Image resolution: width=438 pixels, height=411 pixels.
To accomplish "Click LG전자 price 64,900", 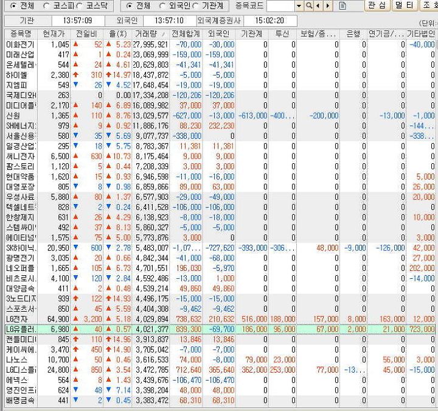I will point(58,319).
